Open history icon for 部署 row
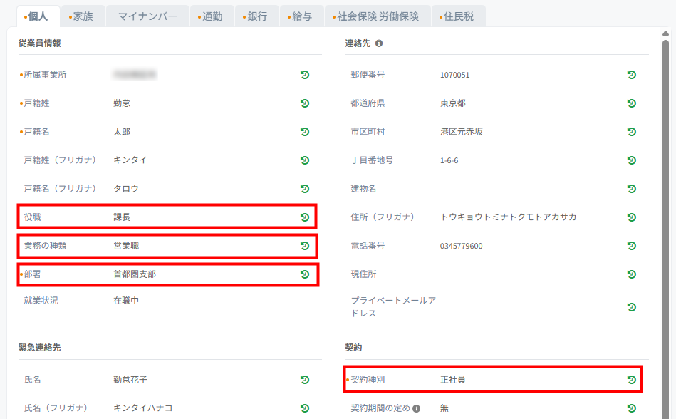 (x=305, y=274)
